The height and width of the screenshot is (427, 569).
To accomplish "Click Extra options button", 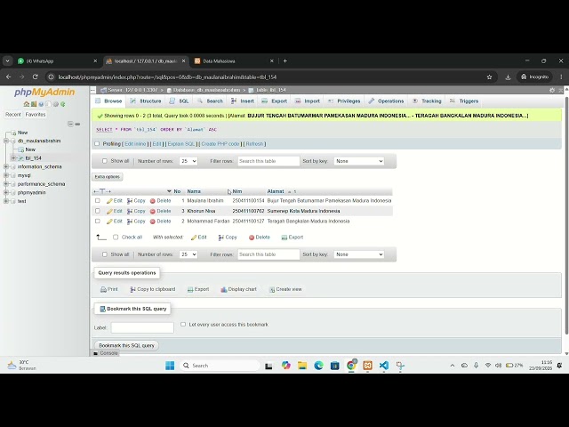I will pyautogui.click(x=107, y=177).
